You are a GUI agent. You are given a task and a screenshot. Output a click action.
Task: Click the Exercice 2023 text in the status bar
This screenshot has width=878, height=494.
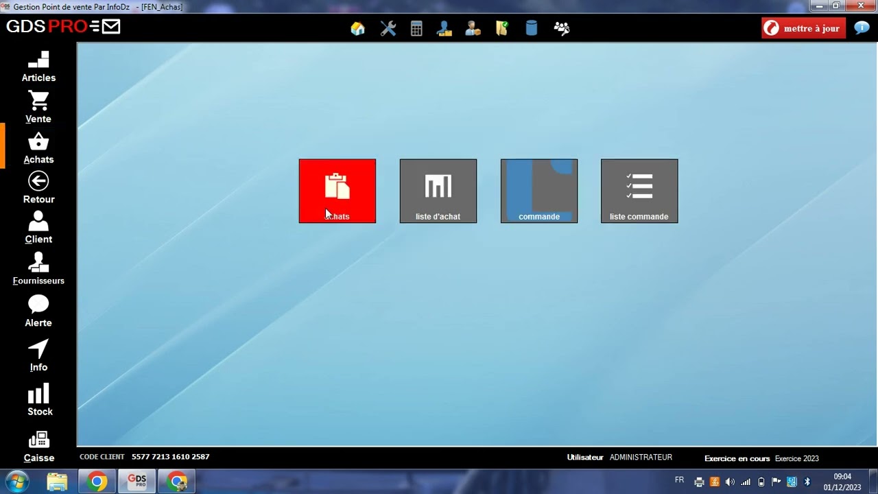(797, 458)
